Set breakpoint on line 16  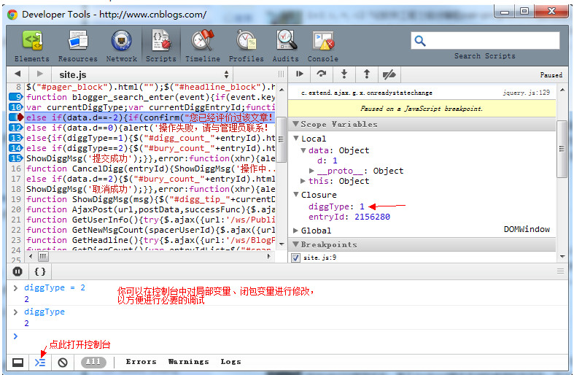coord(16,169)
